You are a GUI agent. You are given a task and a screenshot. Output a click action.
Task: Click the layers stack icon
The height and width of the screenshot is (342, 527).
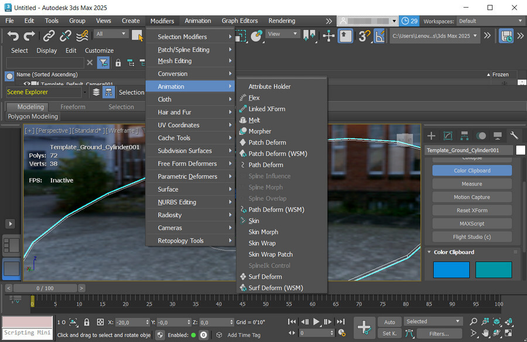coord(96,92)
